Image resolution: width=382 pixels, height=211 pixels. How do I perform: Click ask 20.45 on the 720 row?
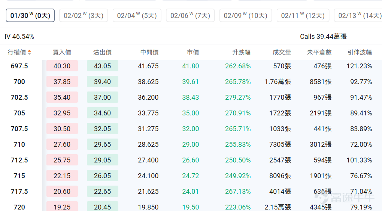pos(103,207)
